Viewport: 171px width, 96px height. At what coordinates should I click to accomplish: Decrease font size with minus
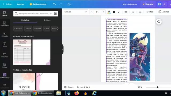[x=92, y=12]
